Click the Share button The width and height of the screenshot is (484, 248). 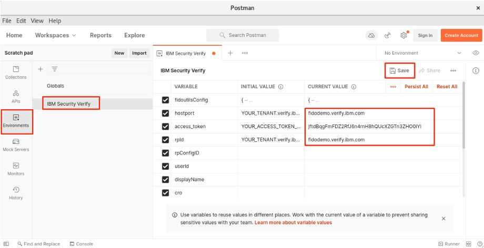click(x=429, y=70)
